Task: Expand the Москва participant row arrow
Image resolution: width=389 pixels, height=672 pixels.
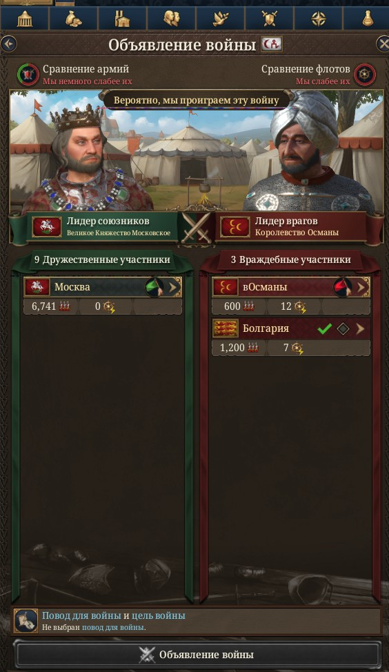Action: (174, 287)
